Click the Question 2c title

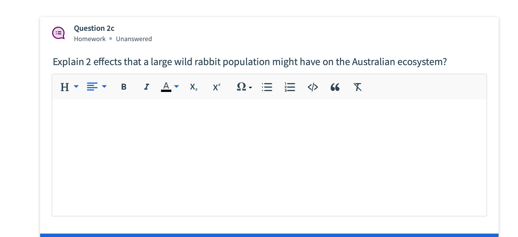click(94, 28)
